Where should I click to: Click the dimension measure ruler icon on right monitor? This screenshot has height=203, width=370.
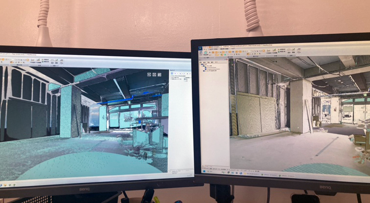(269, 50)
